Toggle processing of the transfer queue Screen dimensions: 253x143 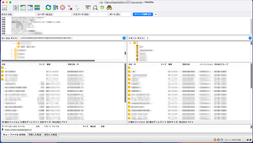coord(55,8)
